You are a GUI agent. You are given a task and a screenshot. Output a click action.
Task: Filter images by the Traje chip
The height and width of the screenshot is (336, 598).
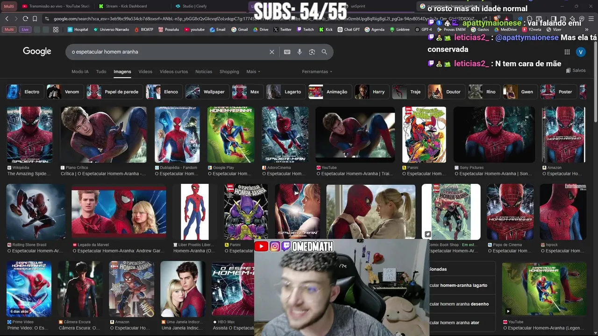[x=408, y=92]
